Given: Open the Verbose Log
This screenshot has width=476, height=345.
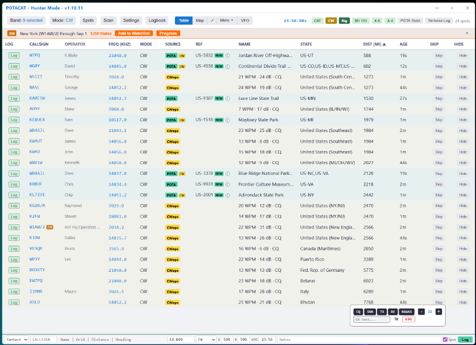Looking at the screenshot, I should point(439,21).
